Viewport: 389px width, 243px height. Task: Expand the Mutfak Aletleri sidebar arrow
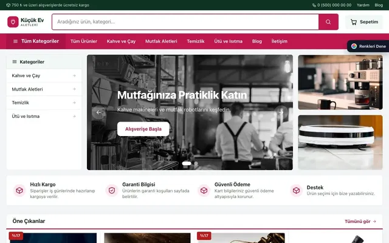coord(74,89)
